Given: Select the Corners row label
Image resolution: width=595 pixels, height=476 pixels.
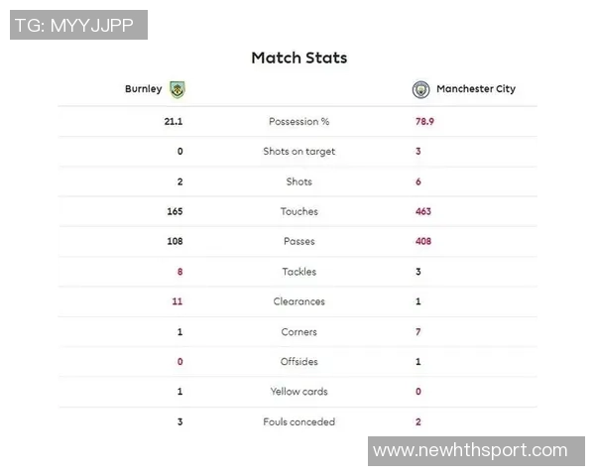Looking at the screenshot, I should click(x=298, y=332).
